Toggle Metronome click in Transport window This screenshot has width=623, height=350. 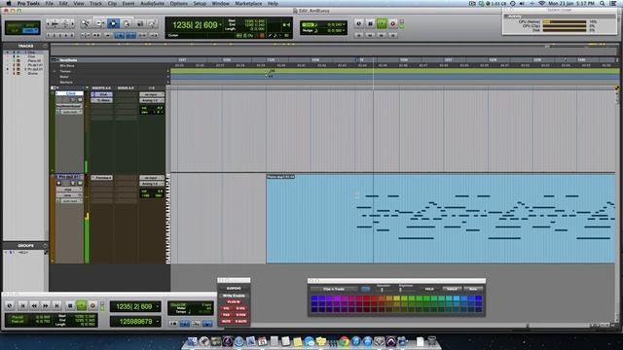(185, 324)
